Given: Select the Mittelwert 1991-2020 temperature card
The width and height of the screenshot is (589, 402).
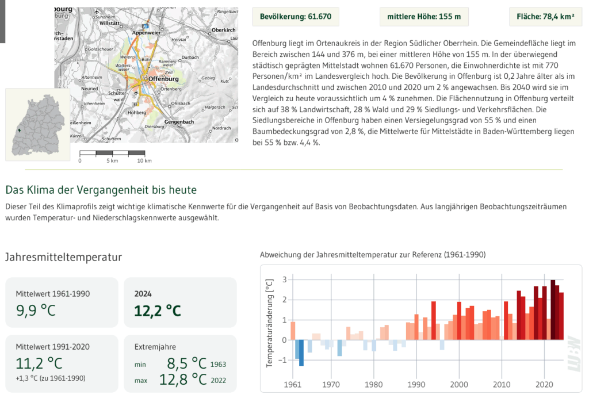Looking at the screenshot, I should (x=62, y=363).
